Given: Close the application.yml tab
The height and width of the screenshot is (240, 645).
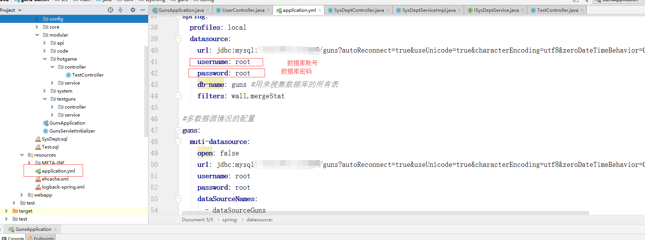Looking at the screenshot, I should (319, 10).
